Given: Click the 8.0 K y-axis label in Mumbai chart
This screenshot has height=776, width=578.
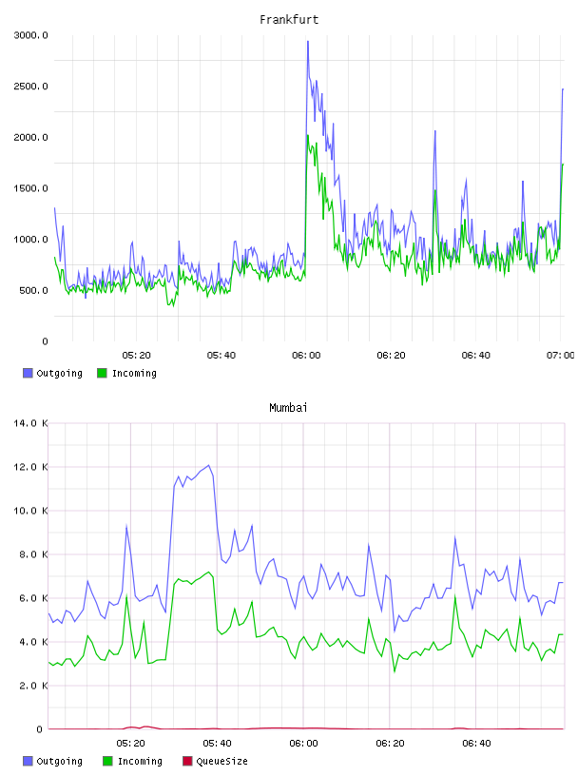Looking at the screenshot, I should 33,554.
